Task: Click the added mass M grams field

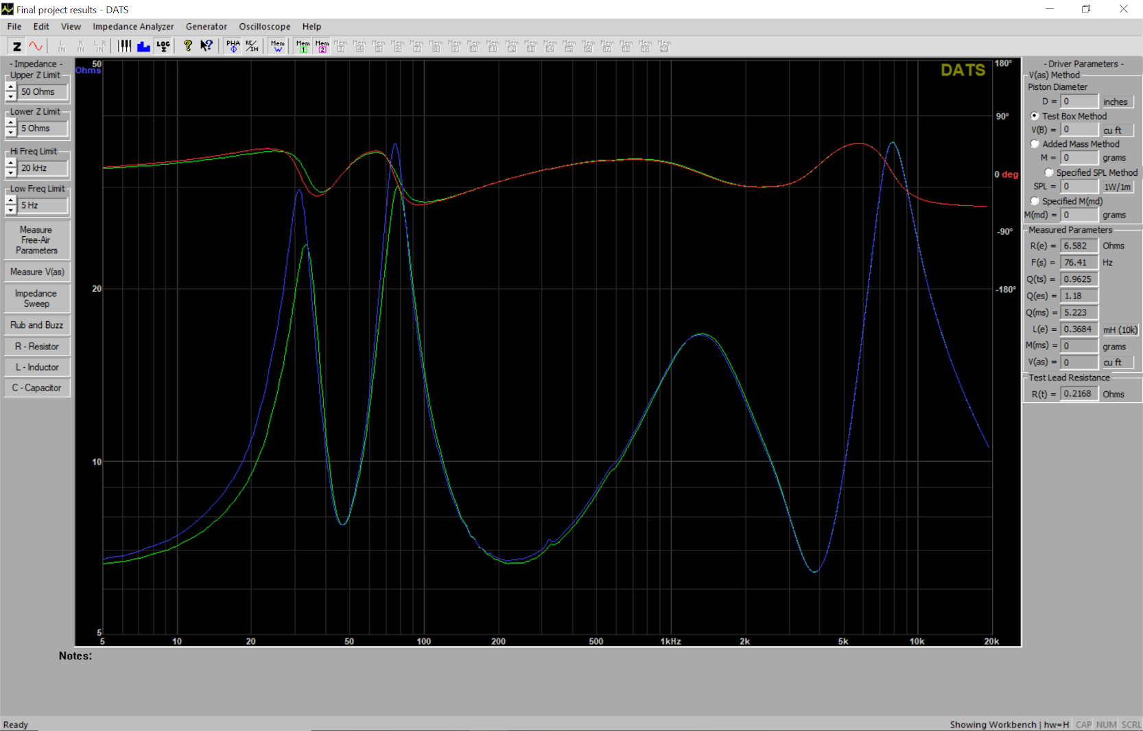Action: click(1079, 158)
